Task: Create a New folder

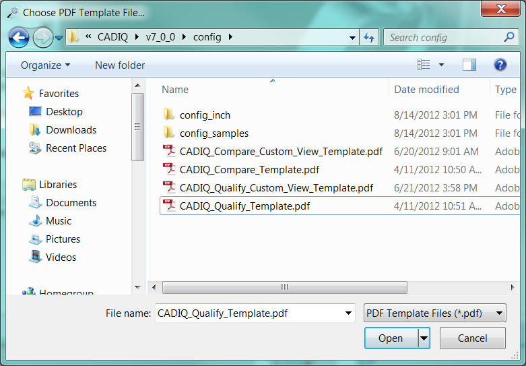Action: tap(120, 65)
